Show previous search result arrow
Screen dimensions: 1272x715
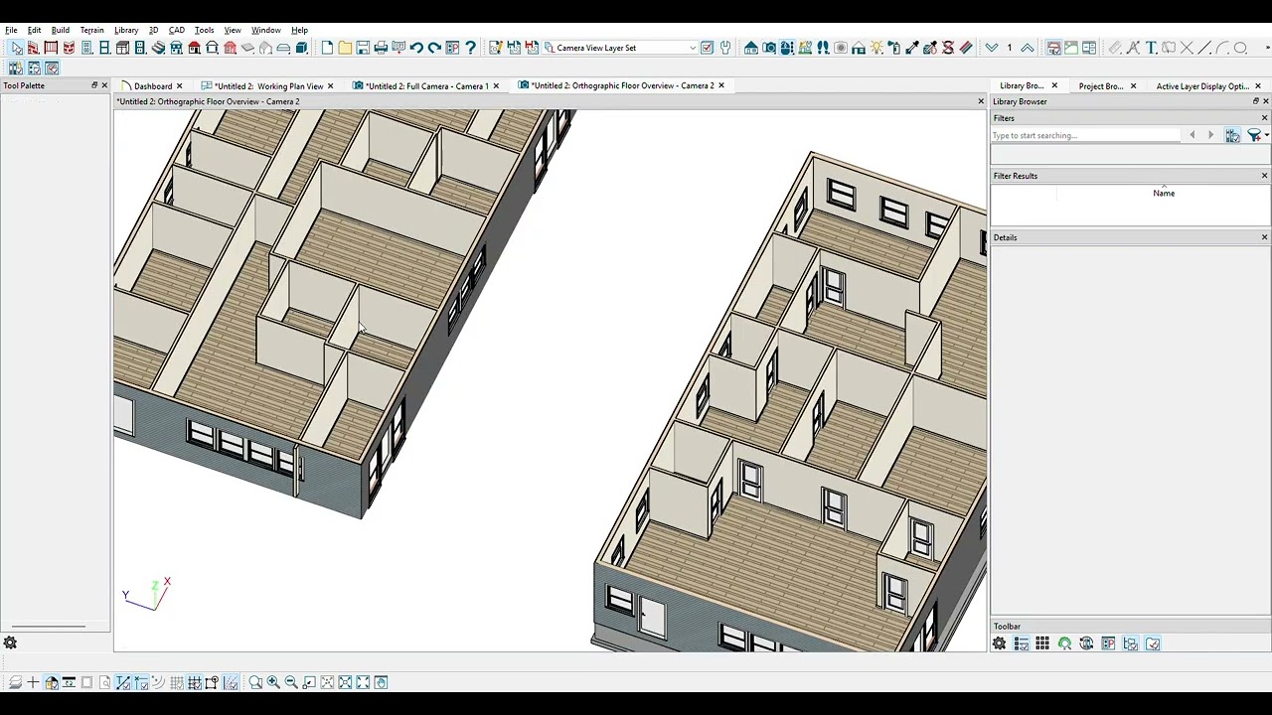click(x=1192, y=135)
